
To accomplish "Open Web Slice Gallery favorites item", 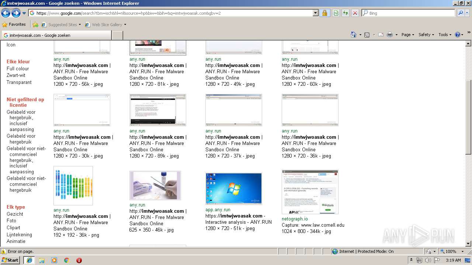I will point(105,25).
